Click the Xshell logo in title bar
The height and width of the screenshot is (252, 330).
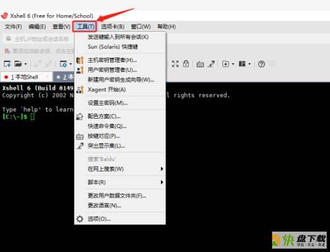pyautogui.click(x=5, y=16)
